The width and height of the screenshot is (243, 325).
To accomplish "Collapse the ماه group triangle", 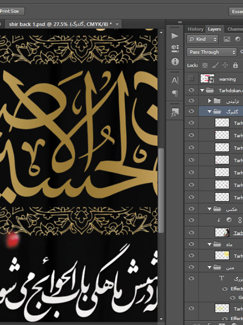I will [x=210, y=245].
